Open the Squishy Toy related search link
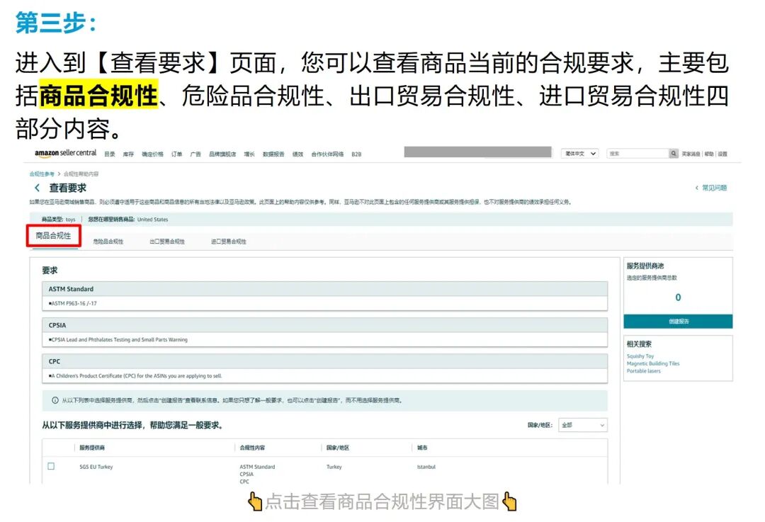The height and width of the screenshot is (522, 765). coord(639,356)
